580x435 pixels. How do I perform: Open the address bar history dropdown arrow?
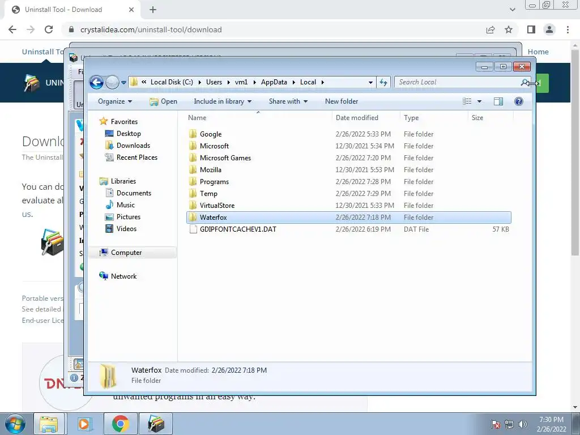pos(370,83)
